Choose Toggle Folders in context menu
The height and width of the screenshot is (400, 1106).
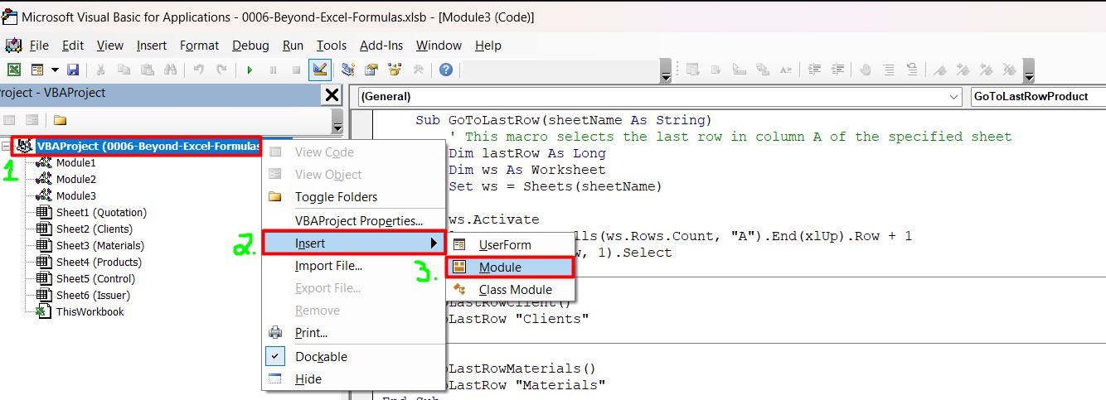[x=354, y=197]
